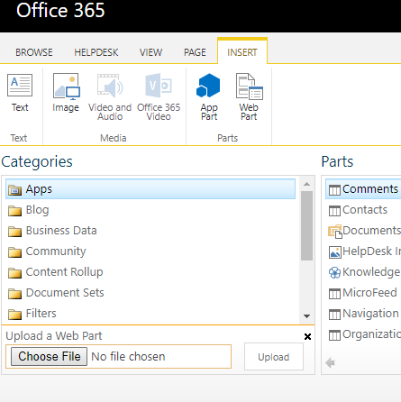401x402 pixels.
Task: Click the Choose File button
Action: (50, 357)
